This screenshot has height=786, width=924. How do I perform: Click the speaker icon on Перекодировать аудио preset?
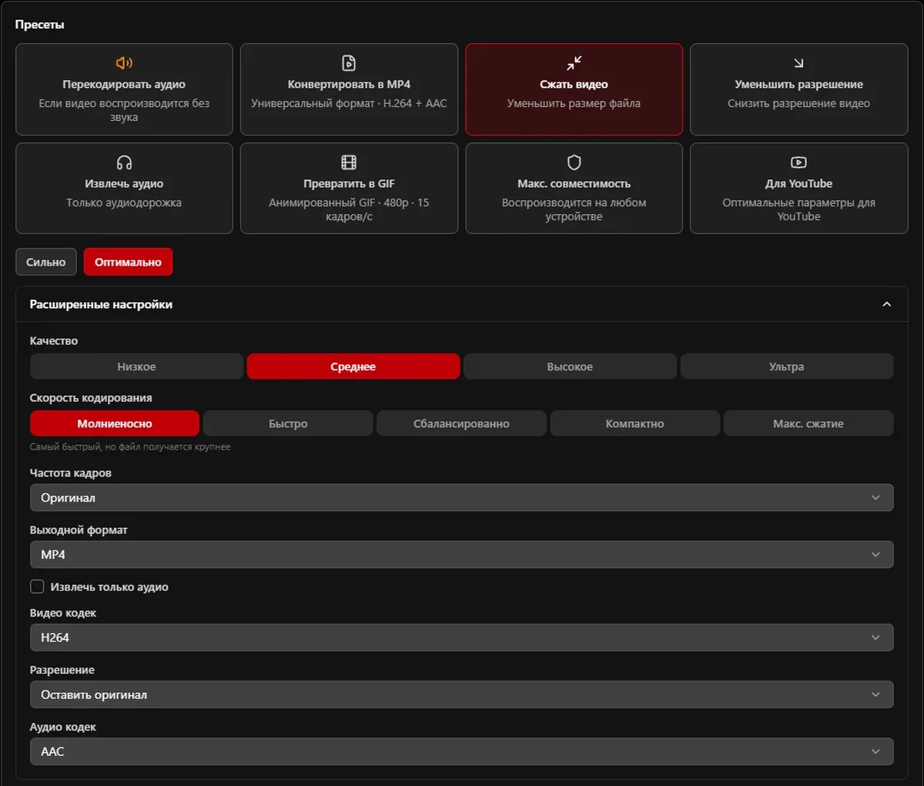point(124,63)
